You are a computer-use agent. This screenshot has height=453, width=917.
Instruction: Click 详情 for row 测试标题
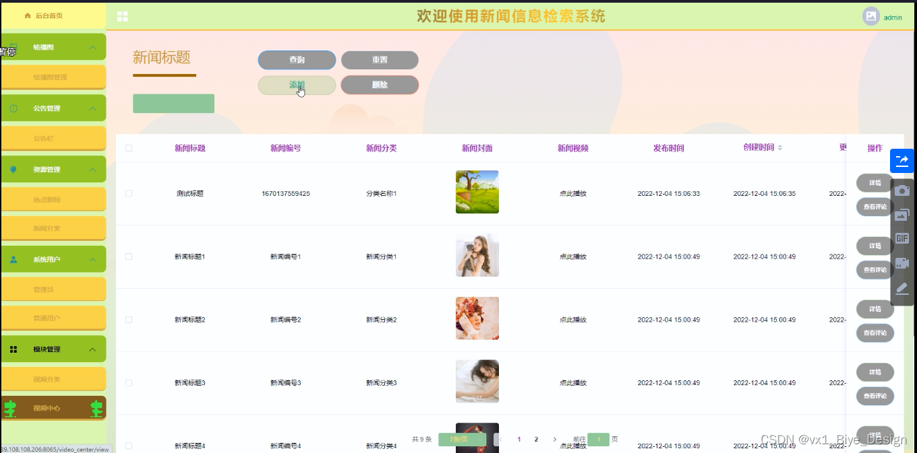[875, 183]
